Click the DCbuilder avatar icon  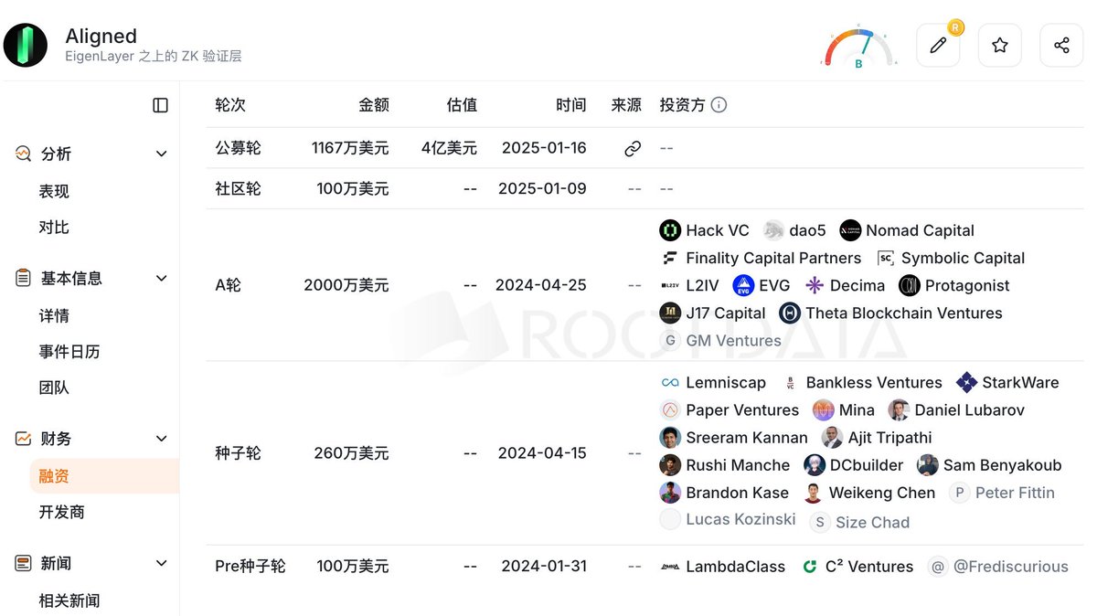pos(815,465)
